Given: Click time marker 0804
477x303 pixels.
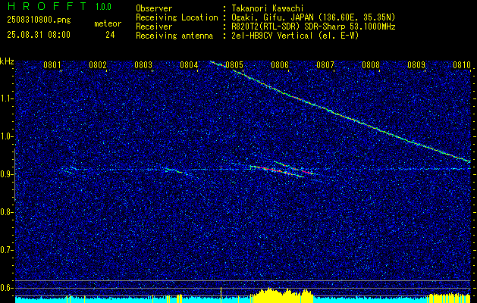Looking at the screenshot, I should [x=189, y=65].
